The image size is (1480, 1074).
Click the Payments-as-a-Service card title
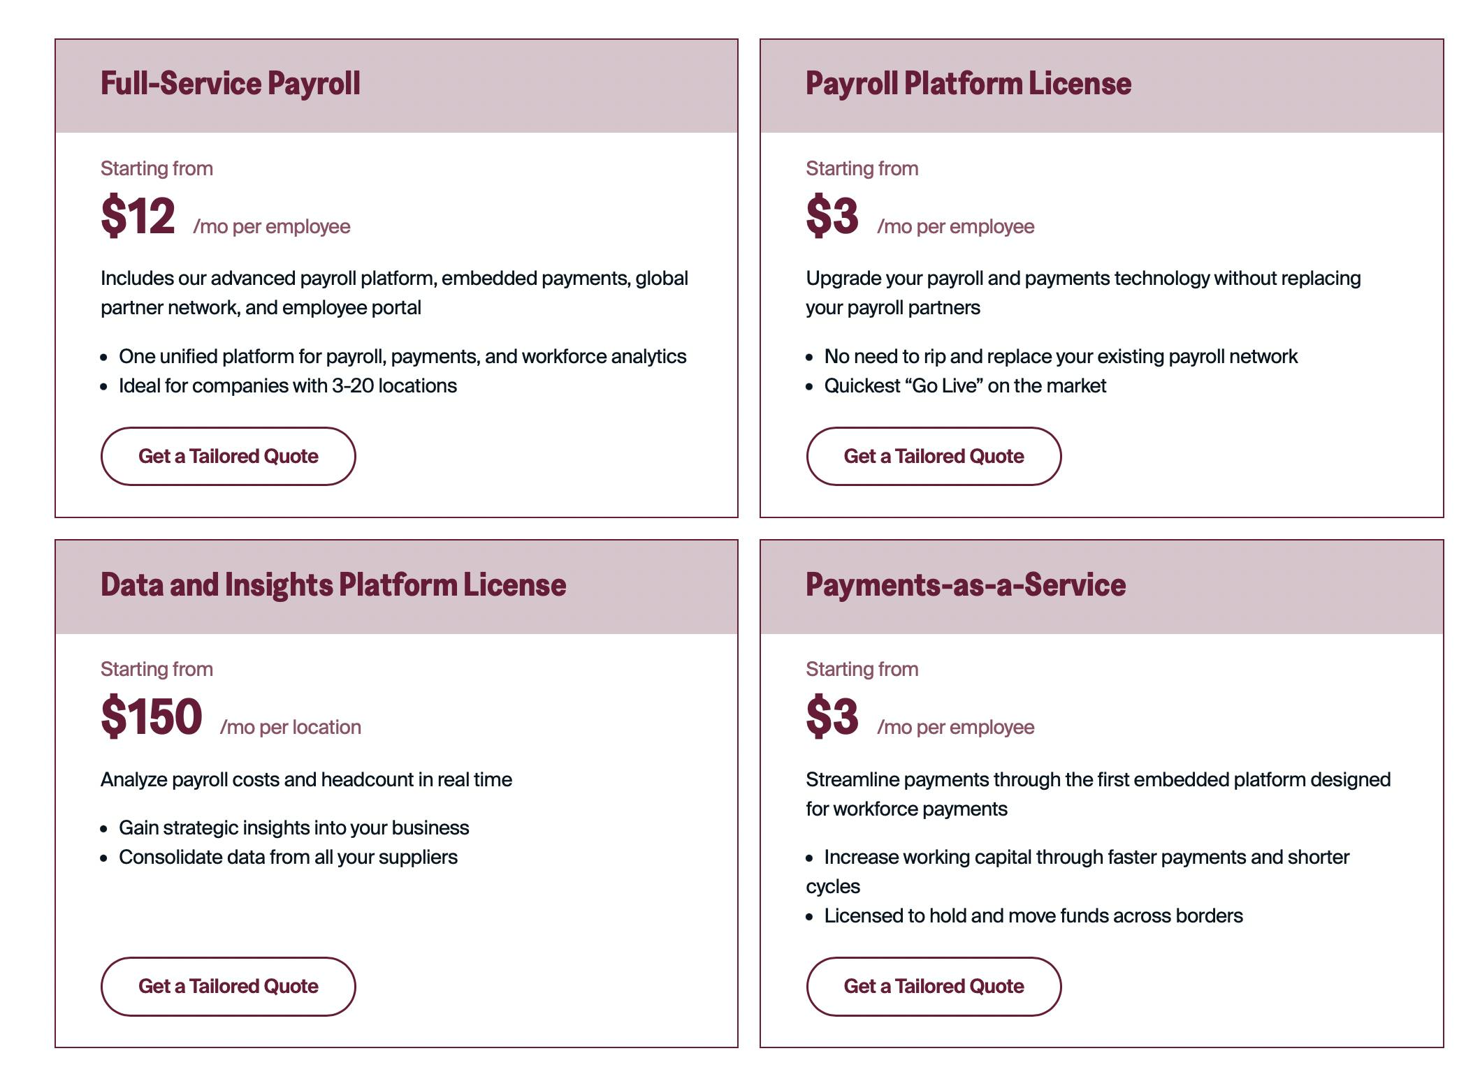pos(965,584)
